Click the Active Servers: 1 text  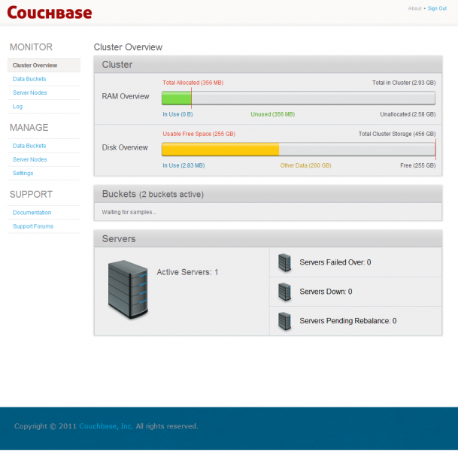point(187,272)
